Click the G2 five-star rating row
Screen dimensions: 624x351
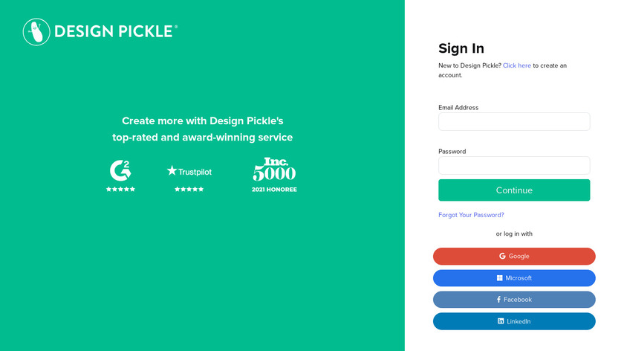120,190
